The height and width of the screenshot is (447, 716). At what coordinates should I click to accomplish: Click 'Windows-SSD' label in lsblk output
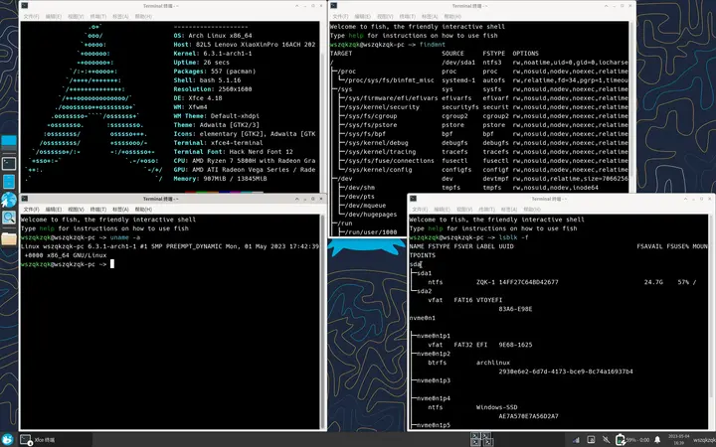click(x=497, y=407)
